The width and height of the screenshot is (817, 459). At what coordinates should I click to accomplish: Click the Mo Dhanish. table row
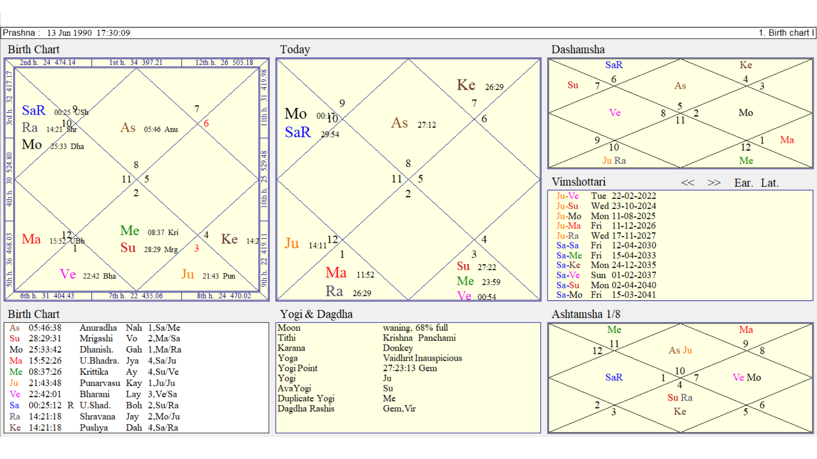click(x=95, y=349)
